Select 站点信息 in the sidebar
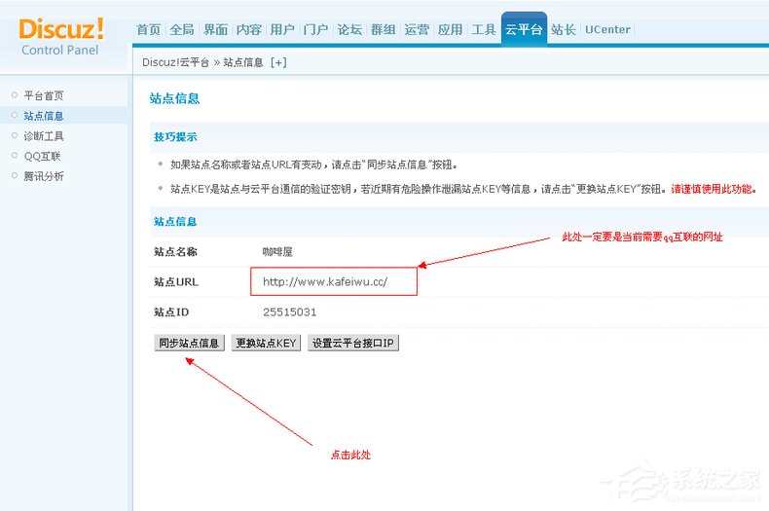This screenshot has height=511, width=769. pos(44,116)
